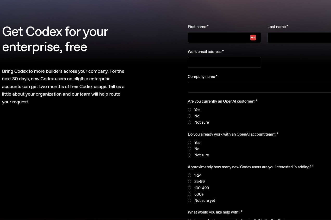Click the 'Approximately how many new Codex users' question
The image size is (331, 220).
click(x=251, y=167)
